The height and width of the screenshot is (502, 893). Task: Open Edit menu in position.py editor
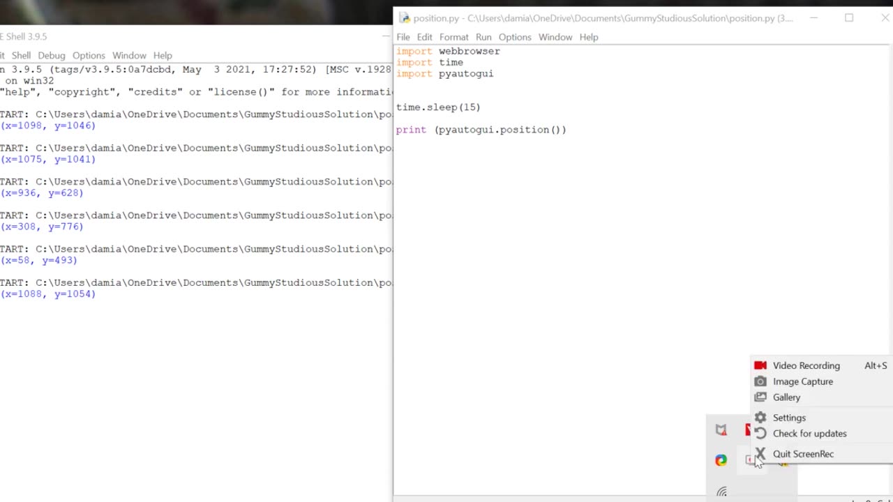point(425,37)
